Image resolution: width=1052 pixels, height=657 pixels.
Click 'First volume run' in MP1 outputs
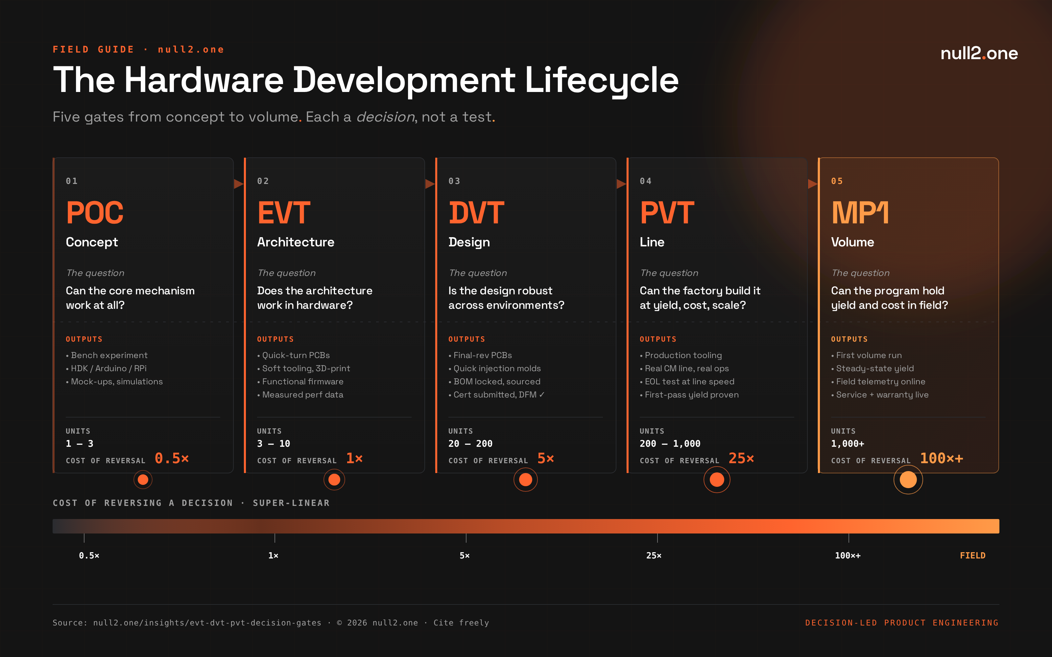click(x=869, y=355)
